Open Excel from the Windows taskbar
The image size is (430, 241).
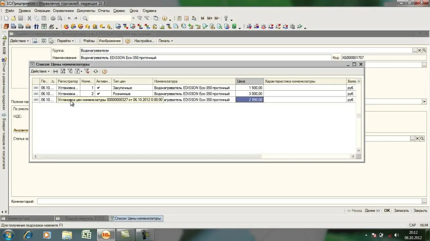(x=86, y=235)
